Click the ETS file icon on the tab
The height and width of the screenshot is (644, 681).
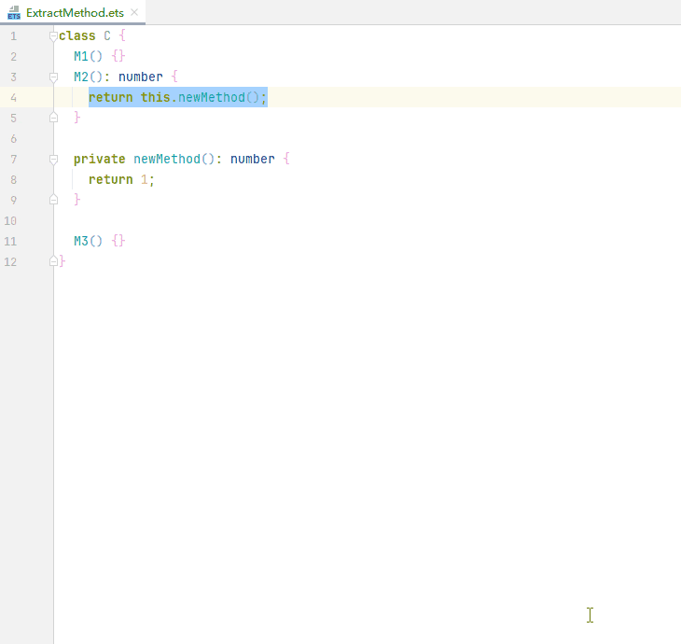(14, 13)
